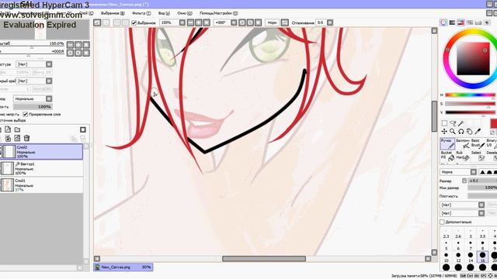Delete the selected layer with trash icon
497x279 pixels.
26,138
